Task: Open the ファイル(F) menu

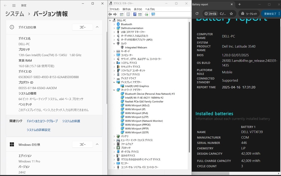Action: coord(114,9)
